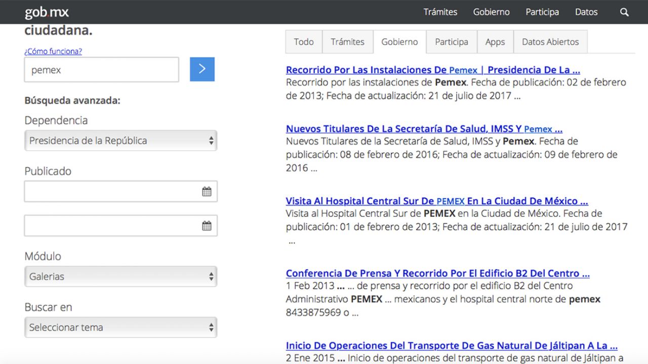
Task: Submit search with blue arrow button
Action: (x=202, y=69)
